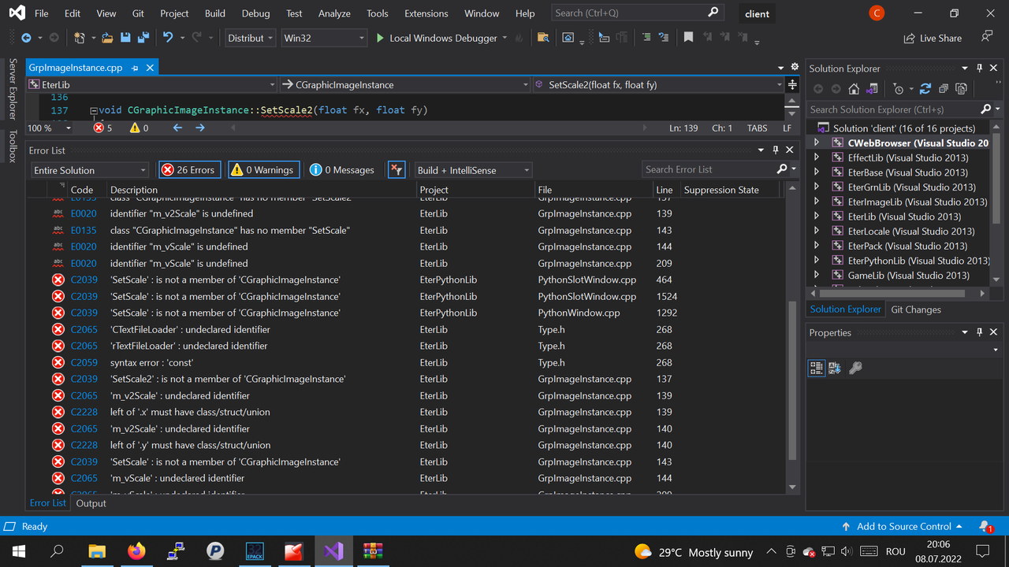Toggle pin on GrpImageInstance.cpp tab
This screenshot has width=1009, height=567.
point(135,68)
